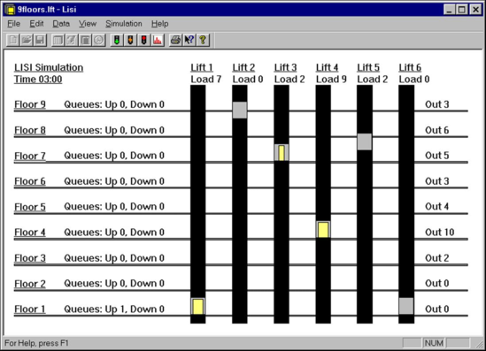Click the clock time settings icon
Screen dimensions: 486x351
tap(99, 41)
